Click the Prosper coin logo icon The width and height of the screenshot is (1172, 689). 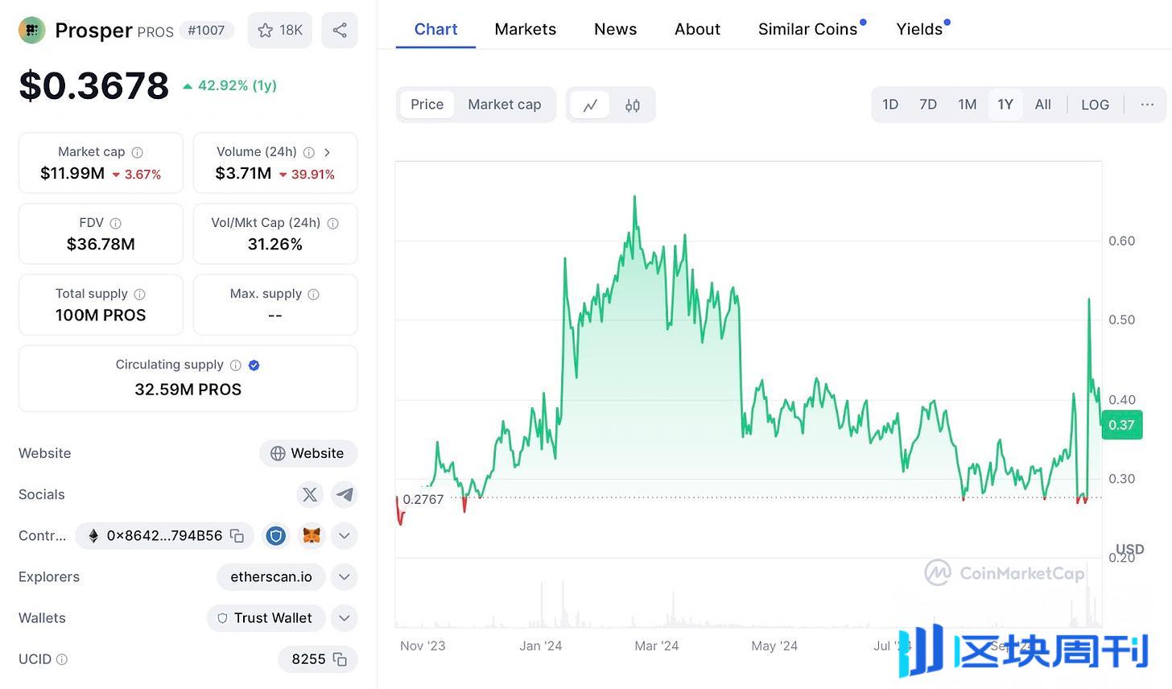point(32,31)
